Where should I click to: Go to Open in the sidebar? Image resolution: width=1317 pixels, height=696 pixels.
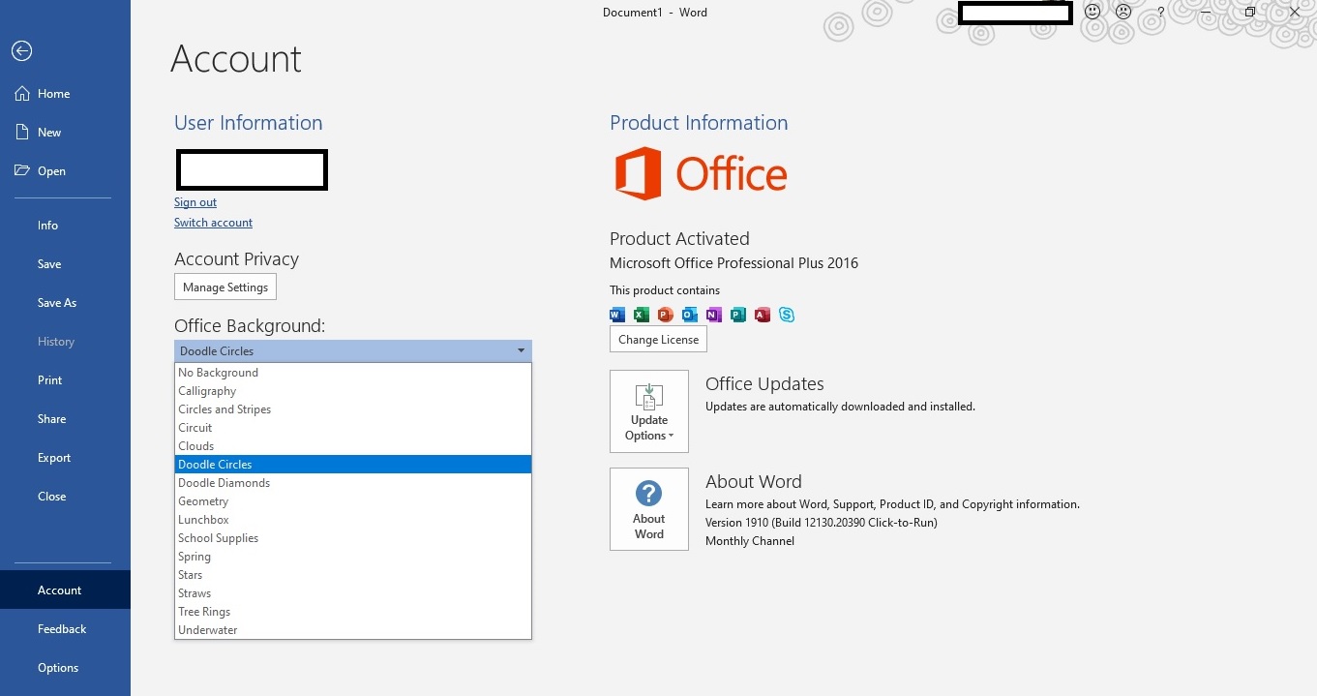coord(65,171)
